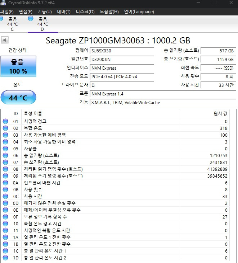
Task: Click the previous disk arrow button
Action: click(x=5, y=40)
